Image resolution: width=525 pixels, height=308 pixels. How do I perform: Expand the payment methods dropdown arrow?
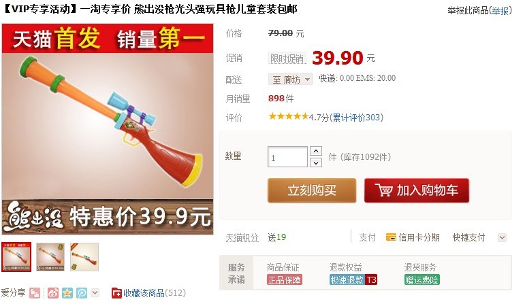(x=502, y=237)
